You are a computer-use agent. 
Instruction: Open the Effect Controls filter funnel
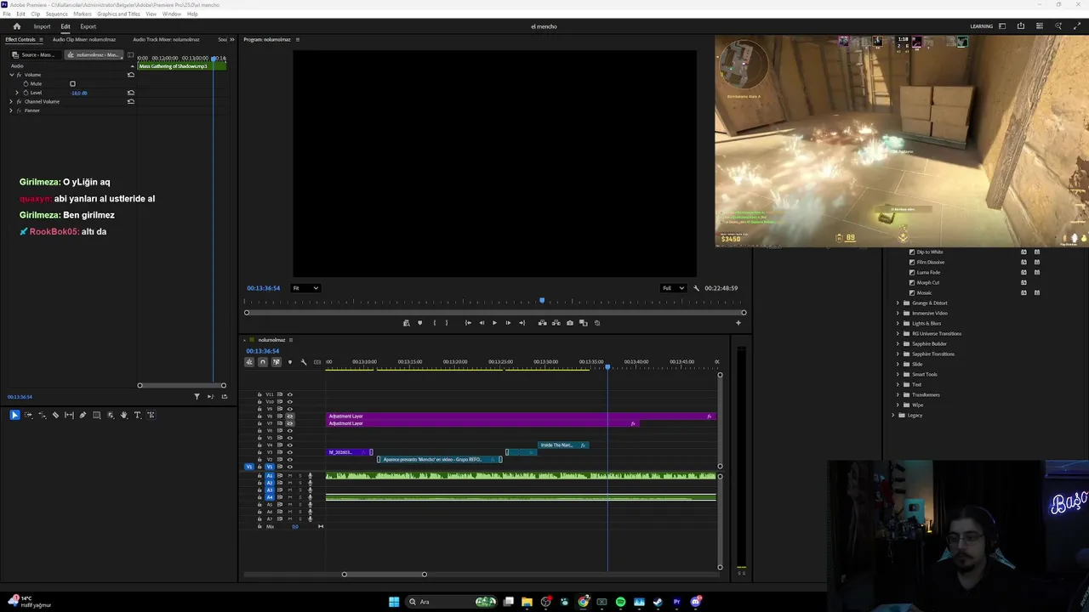[x=197, y=396]
